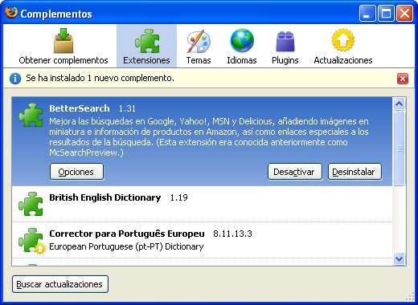Click the blue info icon in notification bar
The image size is (418, 305).
point(15,79)
